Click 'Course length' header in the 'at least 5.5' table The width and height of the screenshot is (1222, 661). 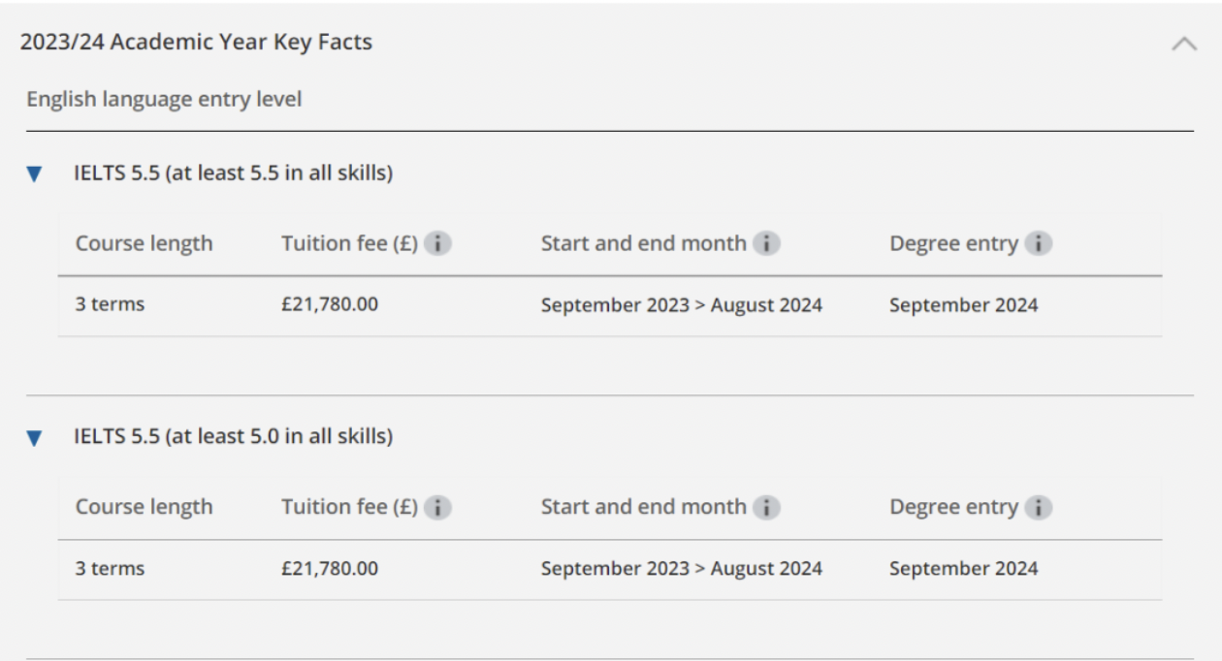tap(144, 243)
